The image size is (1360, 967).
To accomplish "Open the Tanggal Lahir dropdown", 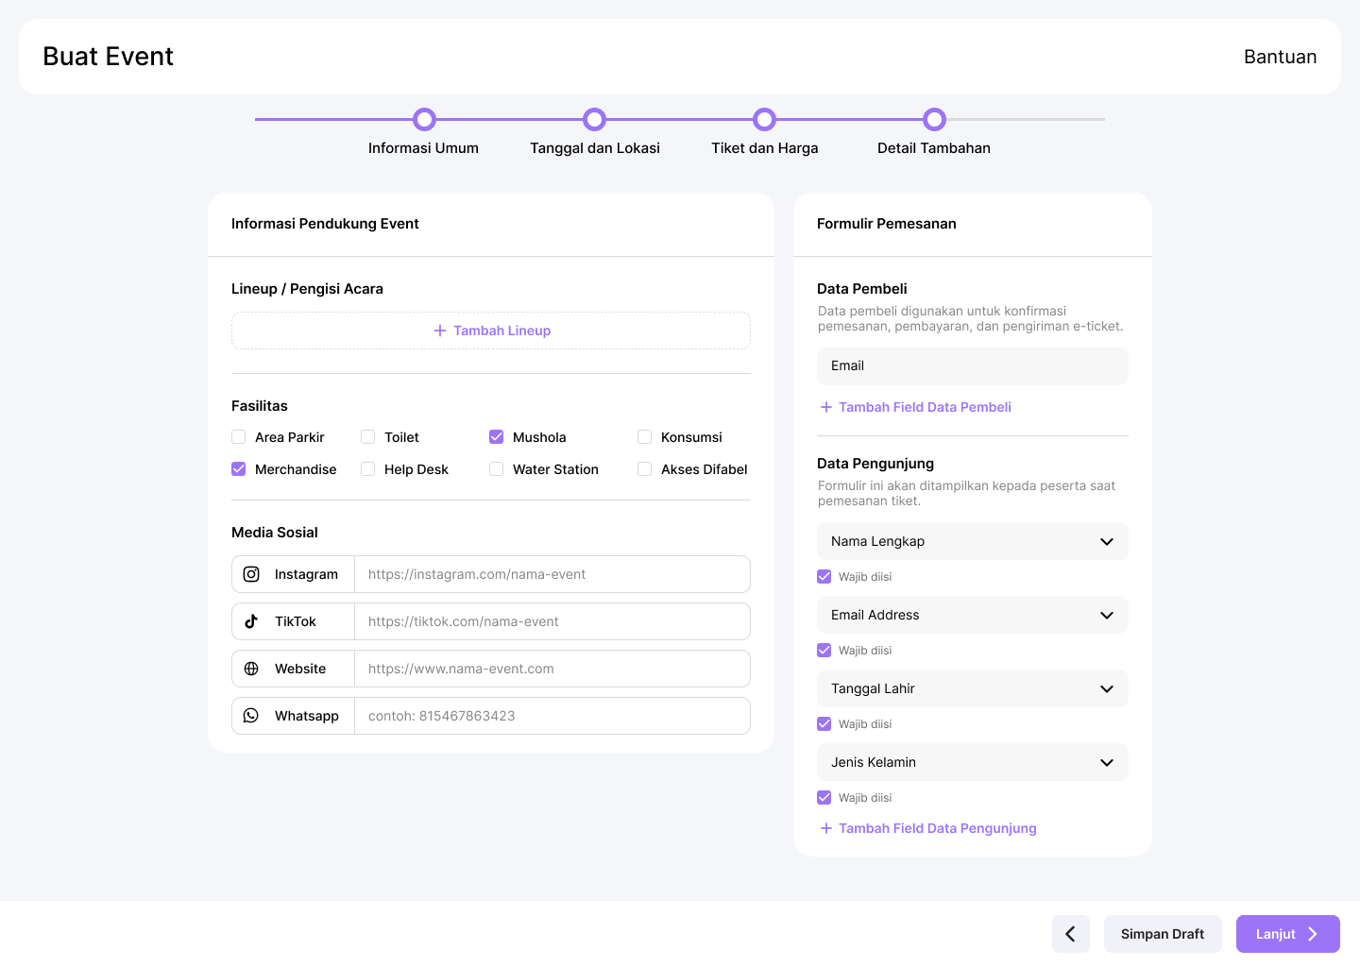I will pyautogui.click(x=973, y=688).
